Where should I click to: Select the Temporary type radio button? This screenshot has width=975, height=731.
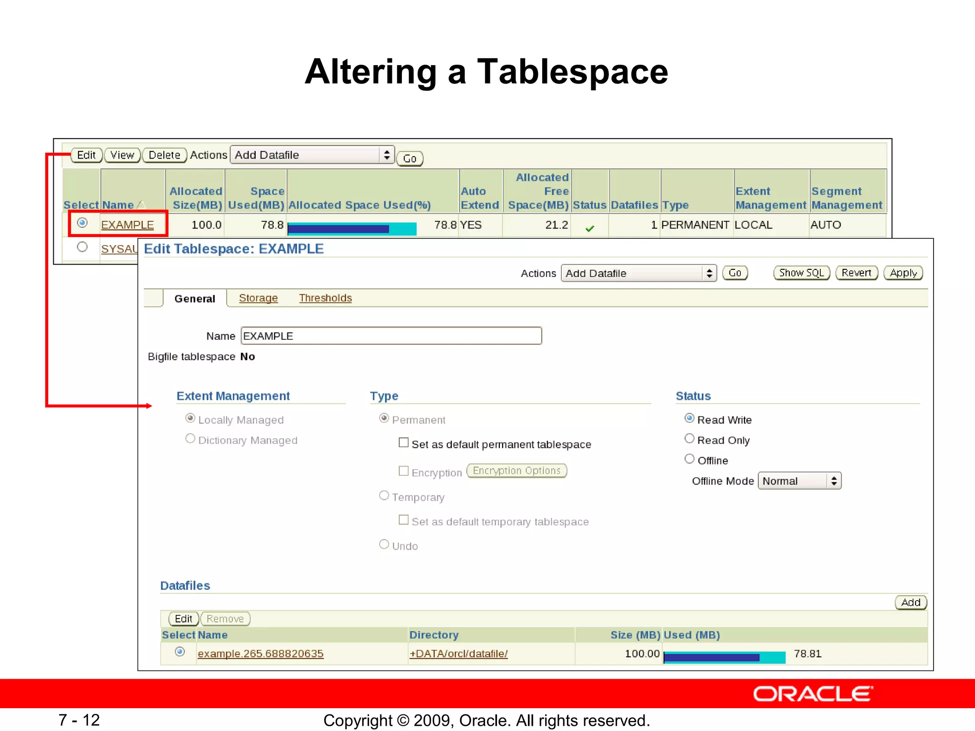click(384, 495)
